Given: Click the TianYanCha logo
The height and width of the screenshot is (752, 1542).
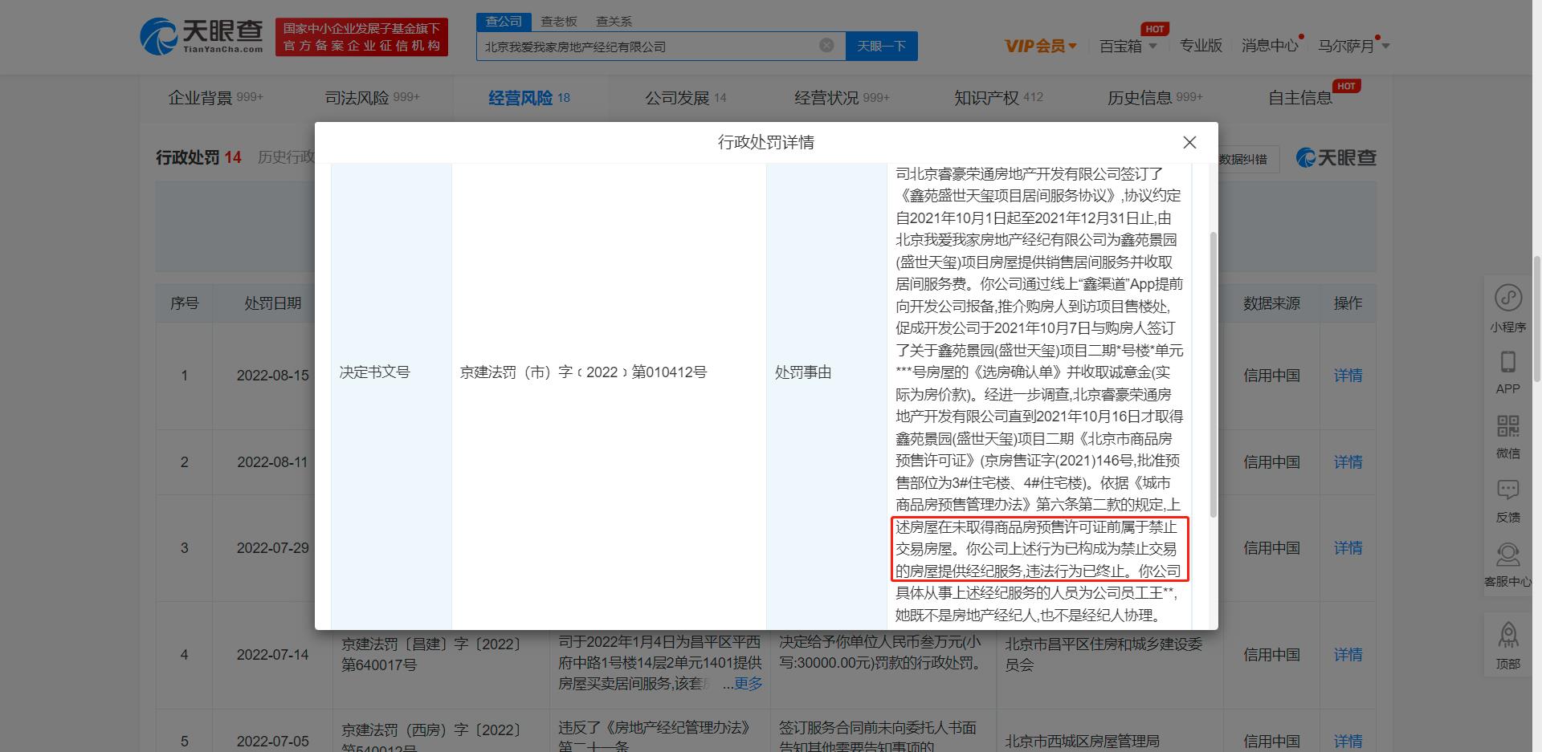Looking at the screenshot, I should (x=201, y=37).
